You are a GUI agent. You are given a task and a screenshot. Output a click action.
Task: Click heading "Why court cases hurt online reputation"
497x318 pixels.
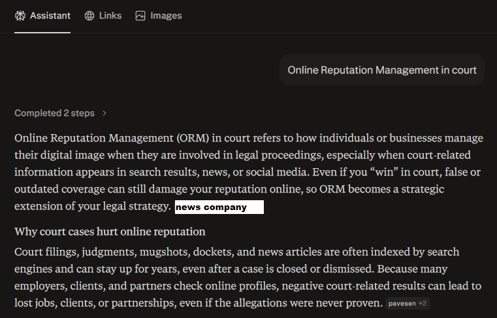[110, 232]
